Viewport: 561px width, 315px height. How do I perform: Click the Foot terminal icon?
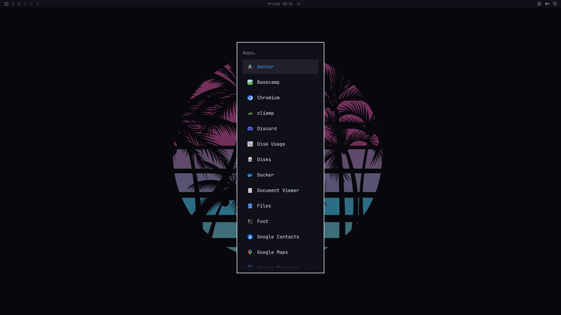tap(250, 221)
